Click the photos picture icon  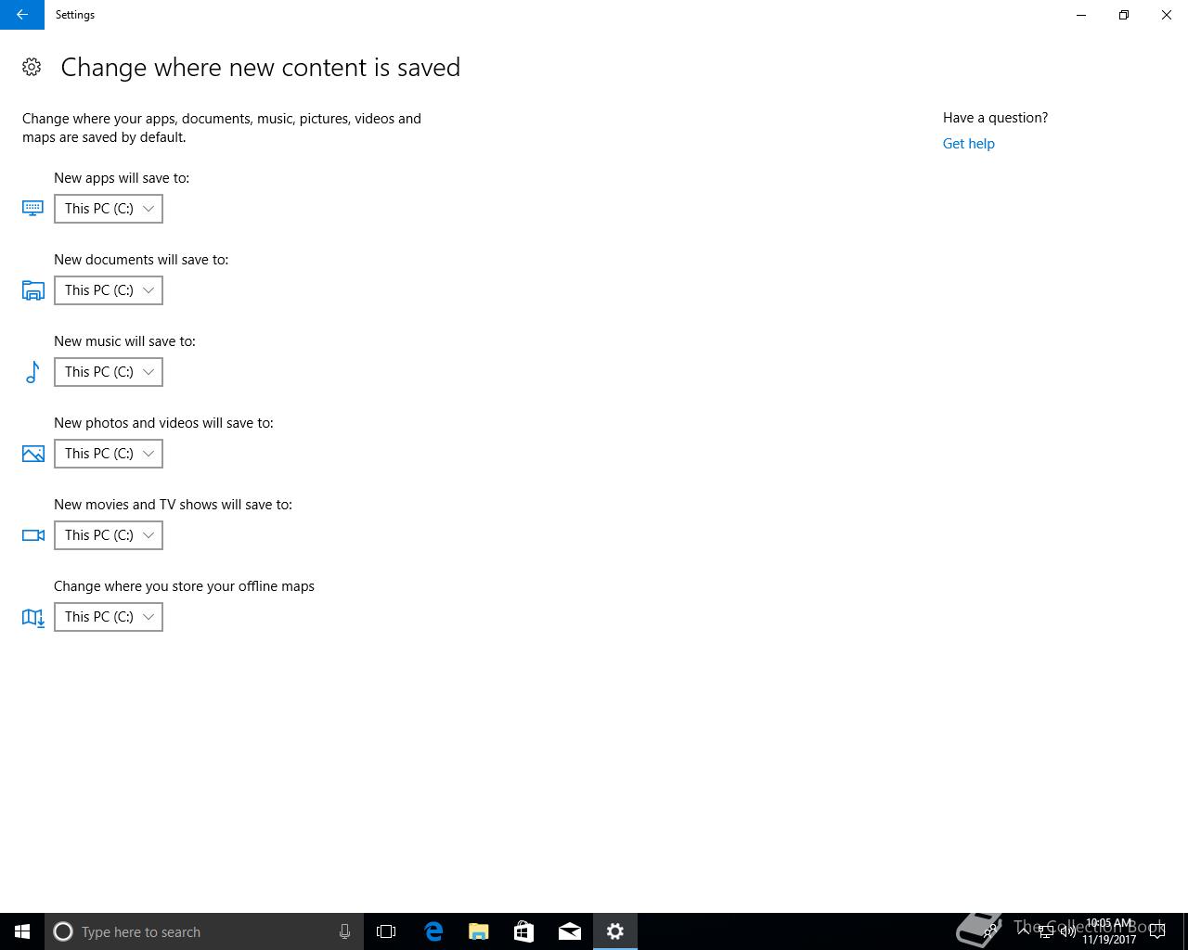33,454
